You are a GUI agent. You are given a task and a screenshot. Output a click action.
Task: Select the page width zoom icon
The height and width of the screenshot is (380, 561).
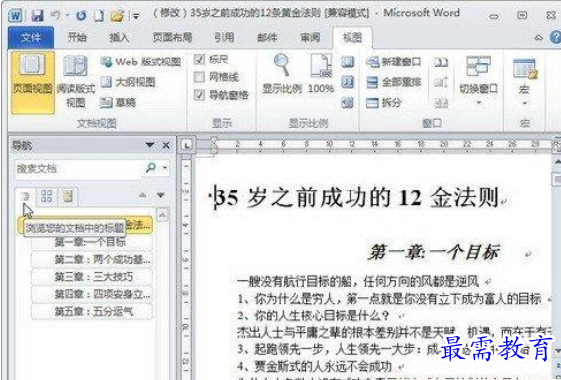(x=348, y=103)
